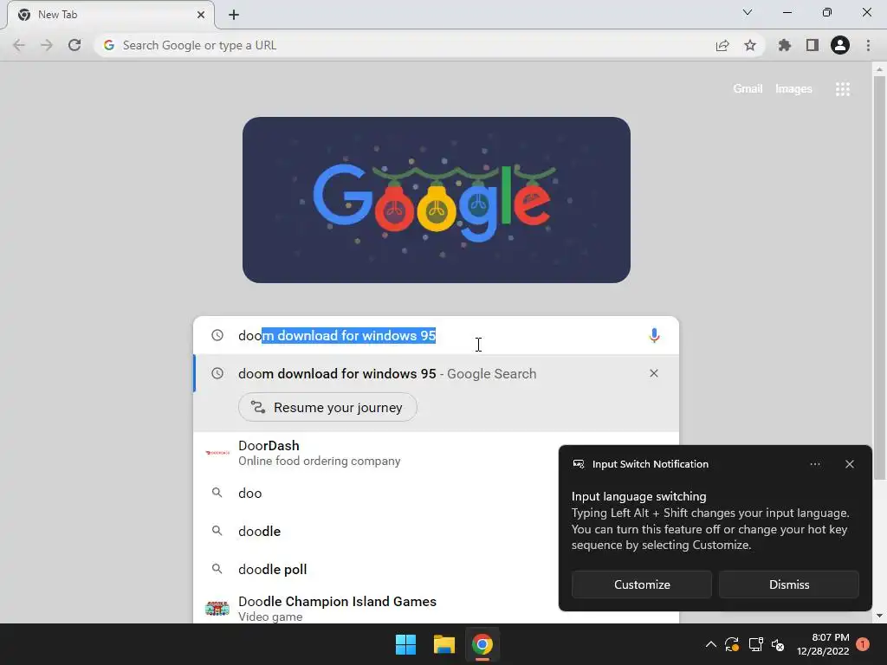The image size is (887, 665).
Task: Open notification options three-dot menu
Action: 815,464
